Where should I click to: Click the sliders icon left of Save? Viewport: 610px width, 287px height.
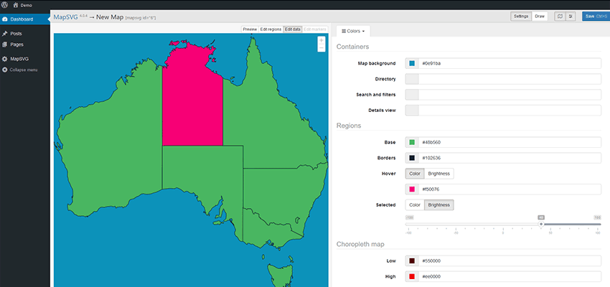(x=571, y=16)
